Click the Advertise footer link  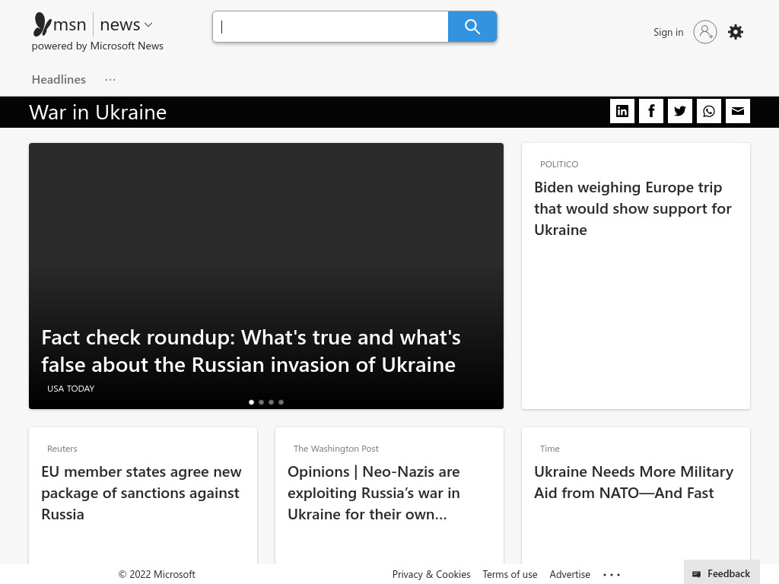click(x=570, y=575)
